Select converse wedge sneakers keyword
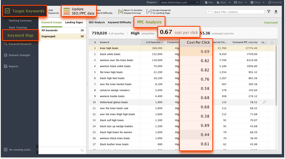 tap(115, 90)
